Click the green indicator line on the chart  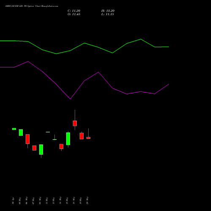point(84,43)
